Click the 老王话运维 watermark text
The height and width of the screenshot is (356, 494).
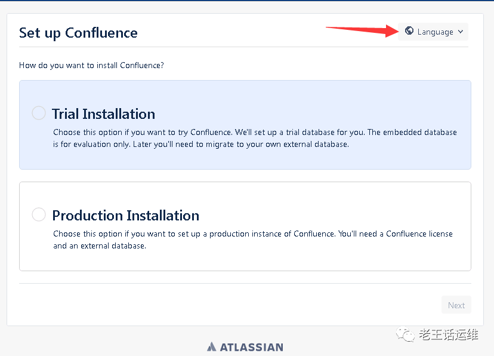[449, 335]
